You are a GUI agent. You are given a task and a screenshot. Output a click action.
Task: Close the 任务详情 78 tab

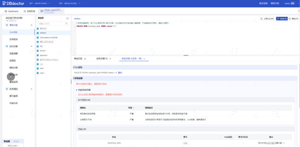tap(110, 59)
